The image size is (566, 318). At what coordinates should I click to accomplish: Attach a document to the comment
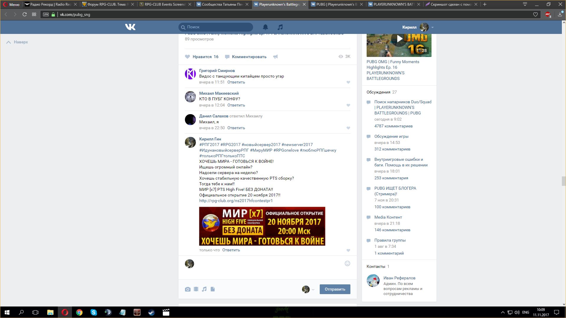[x=213, y=289]
